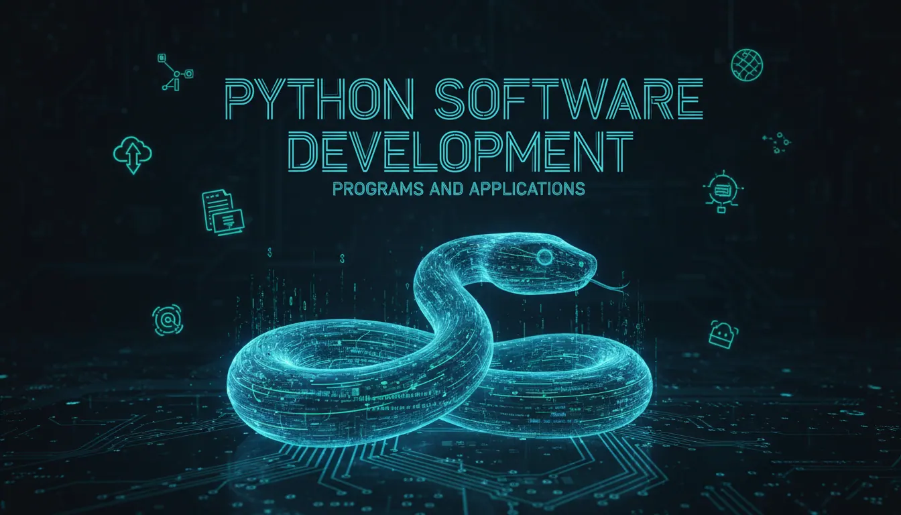Click the network nodes diagram icon

click(175, 72)
